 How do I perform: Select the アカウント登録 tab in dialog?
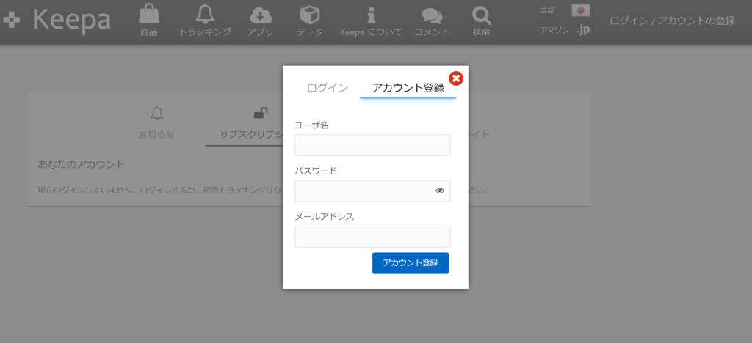pyautogui.click(x=408, y=88)
